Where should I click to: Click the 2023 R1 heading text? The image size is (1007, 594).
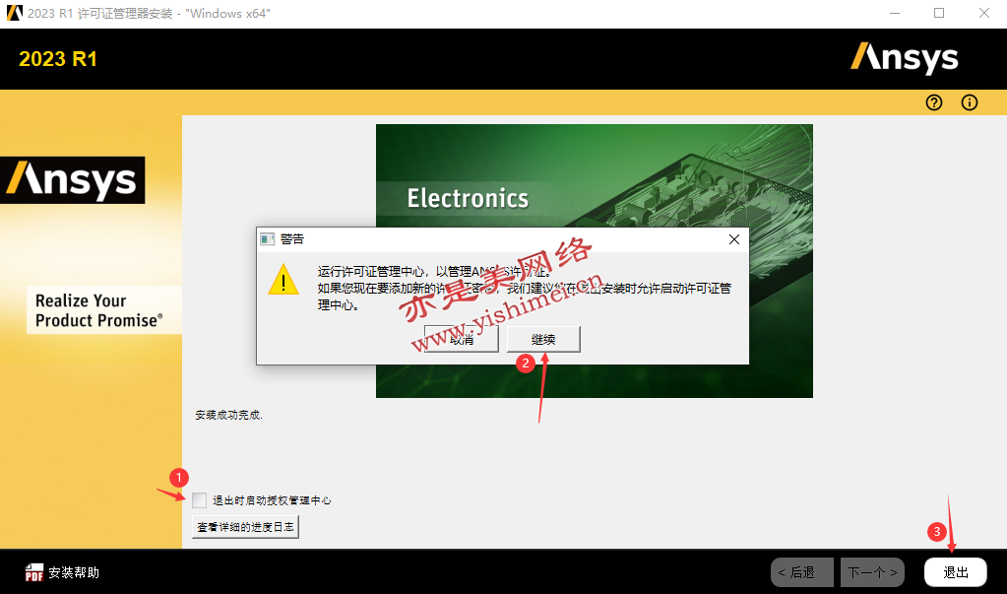[58, 59]
